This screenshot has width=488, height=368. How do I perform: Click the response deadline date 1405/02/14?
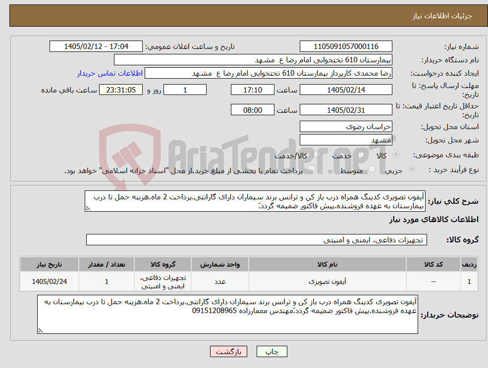(346, 90)
